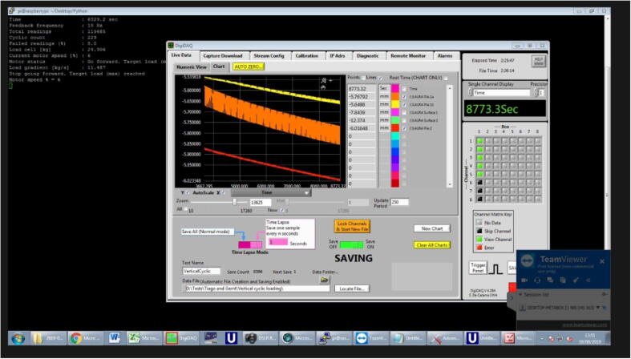Click the AUTO ZERO button

click(249, 67)
